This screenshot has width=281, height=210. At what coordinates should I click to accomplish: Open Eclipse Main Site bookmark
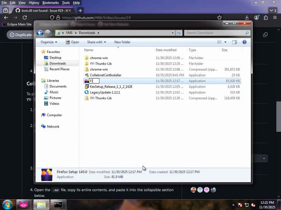point(17,24)
